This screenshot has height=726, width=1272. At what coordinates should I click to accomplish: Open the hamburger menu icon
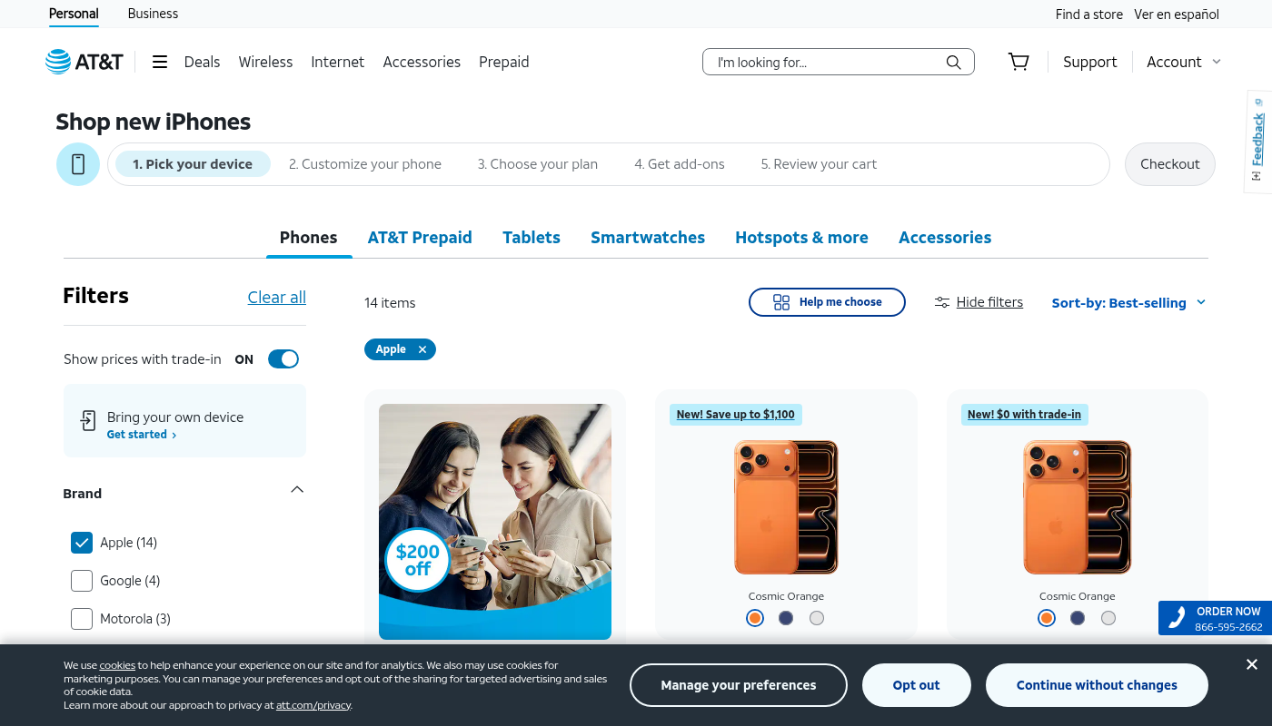(x=160, y=62)
